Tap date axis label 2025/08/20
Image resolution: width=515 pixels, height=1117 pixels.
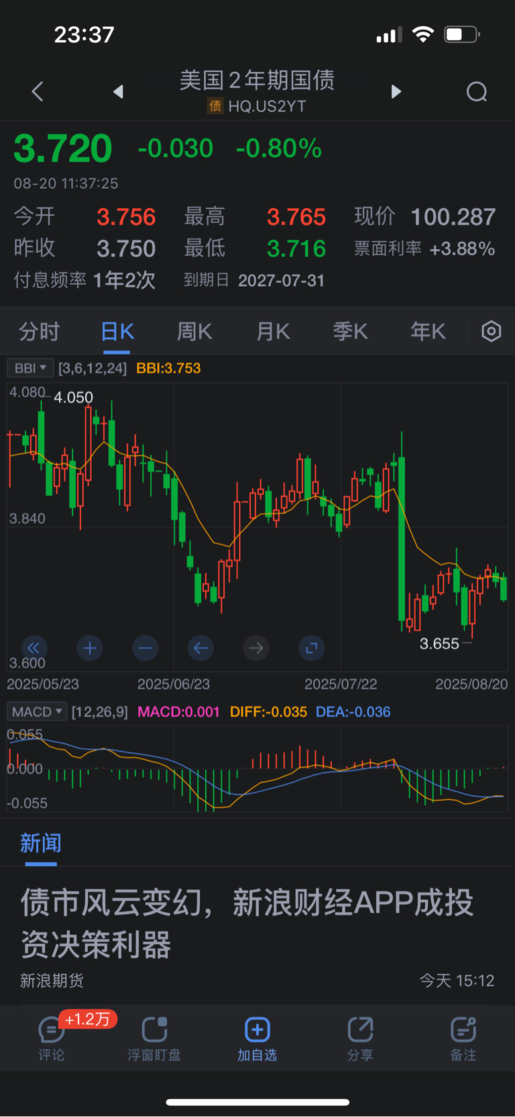472,684
